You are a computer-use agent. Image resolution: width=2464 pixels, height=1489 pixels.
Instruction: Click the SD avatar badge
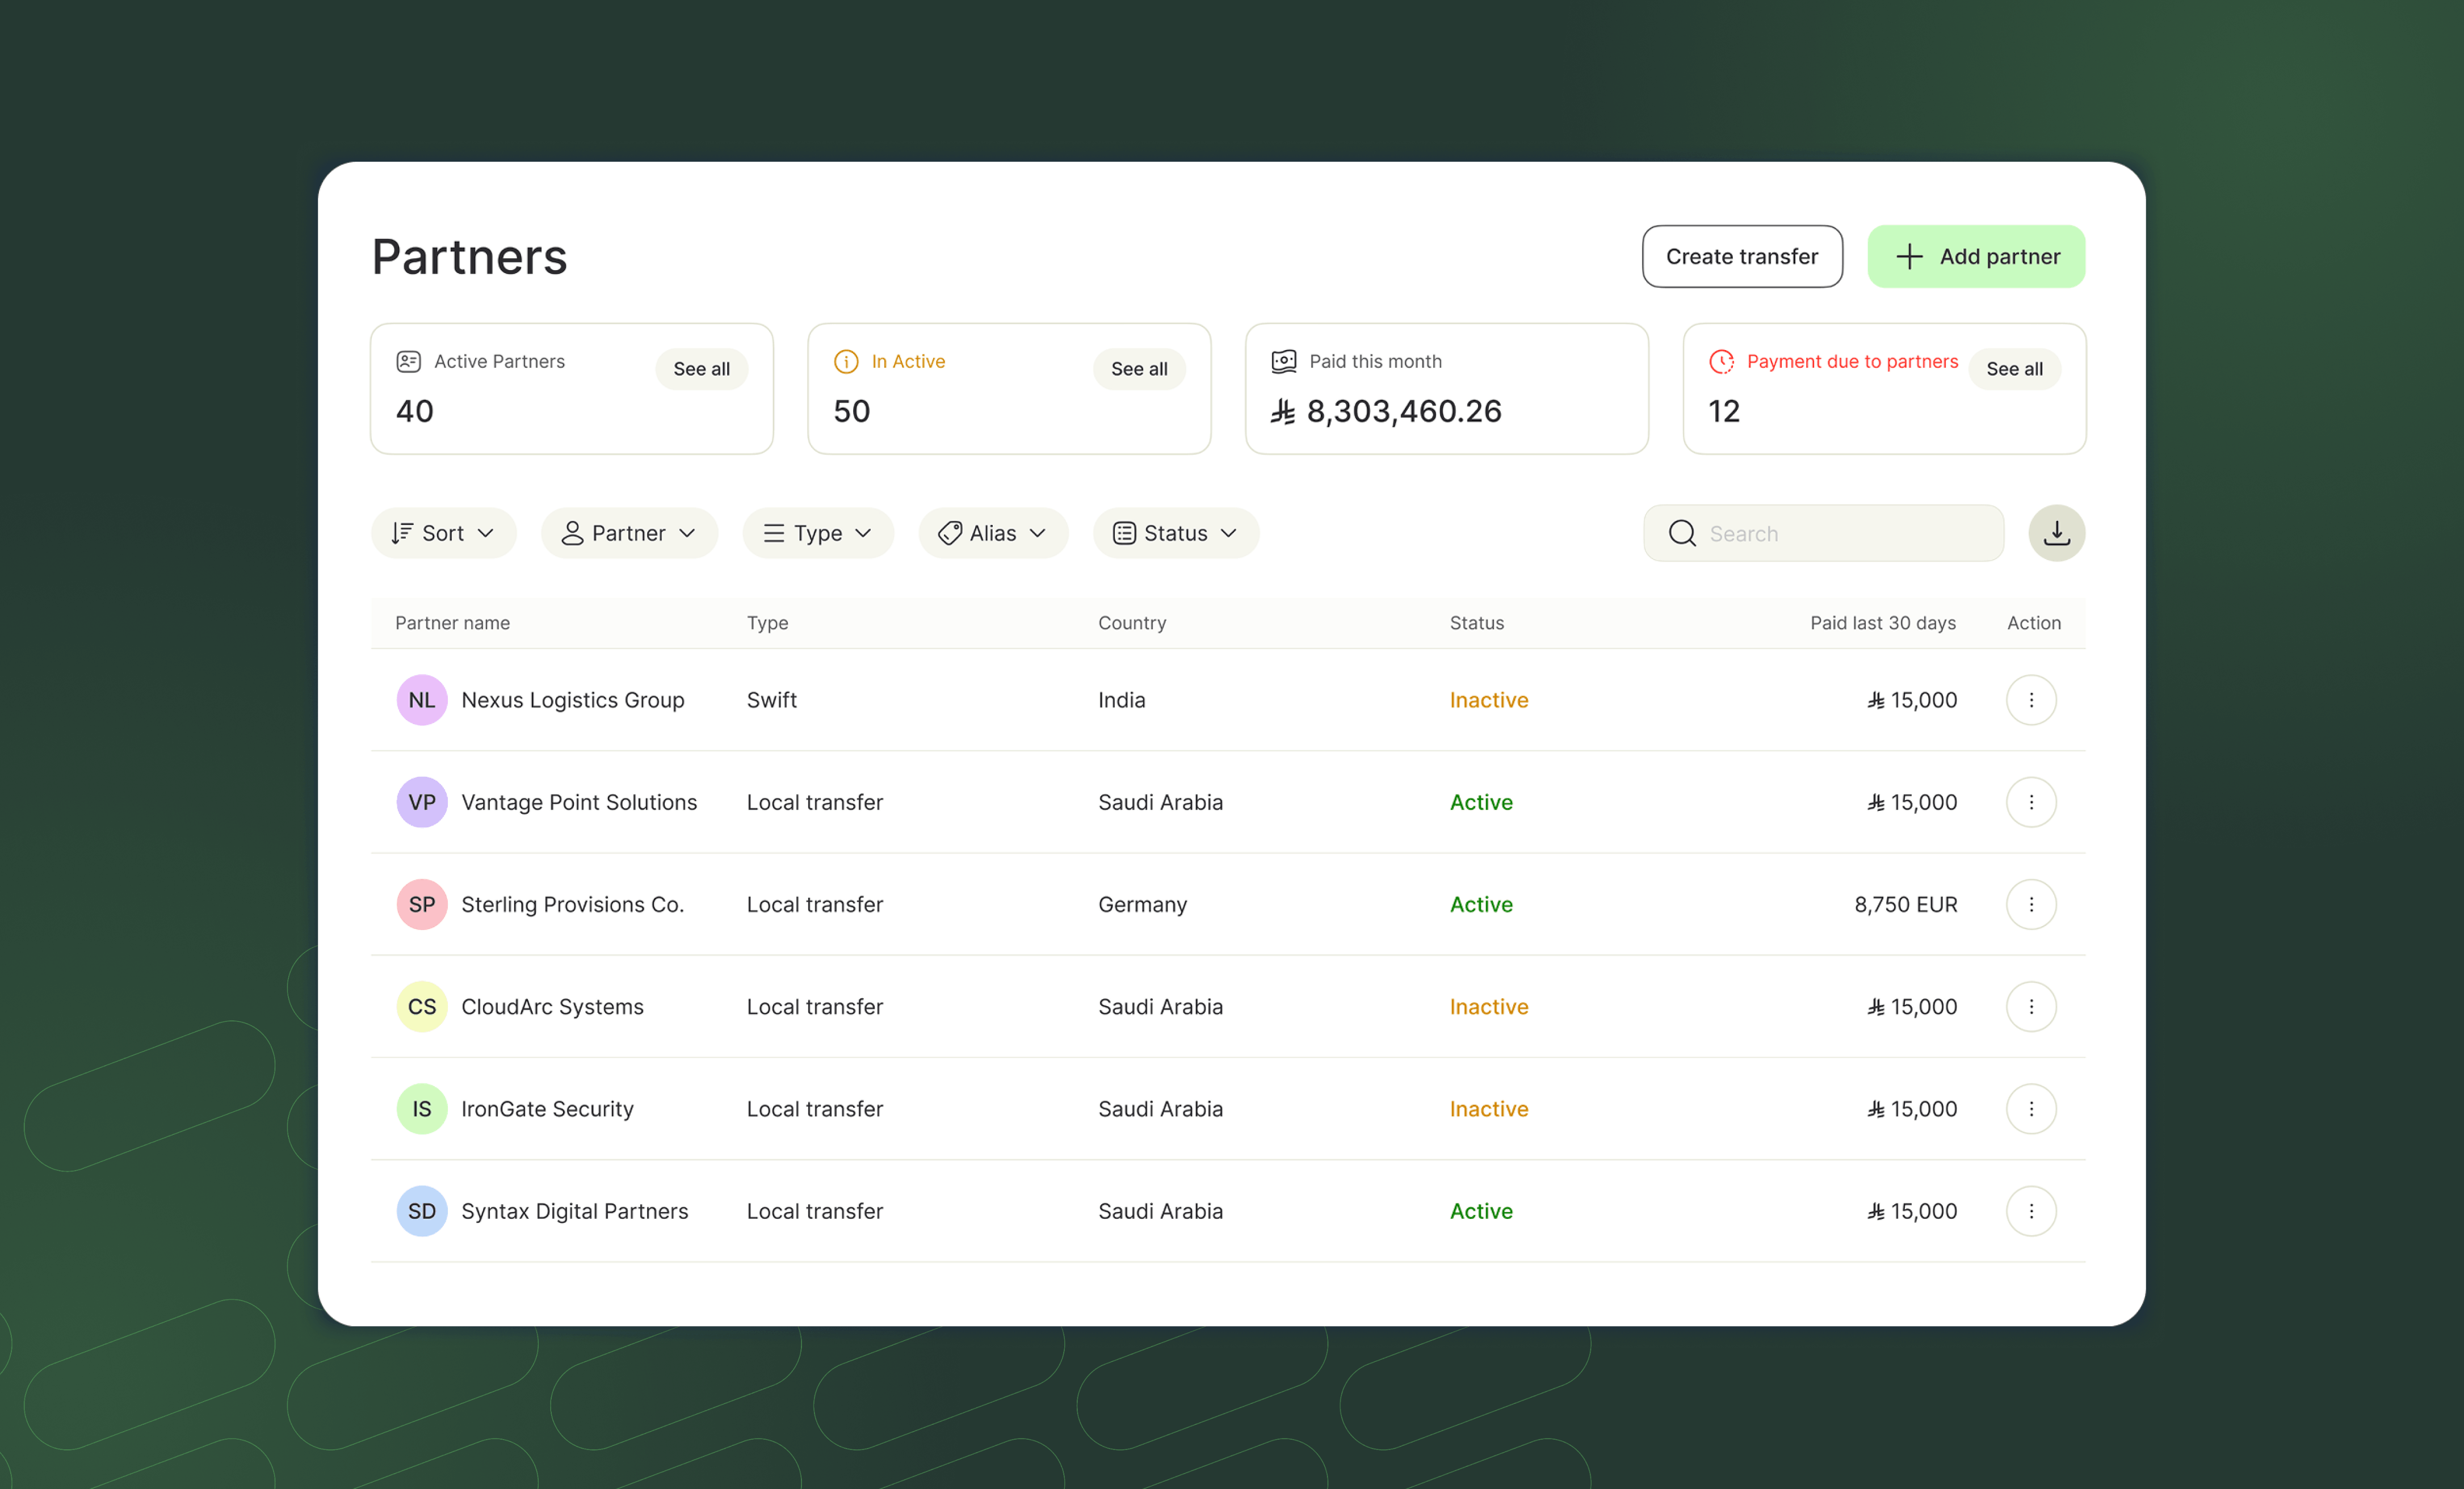click(x=422, y=1211)
